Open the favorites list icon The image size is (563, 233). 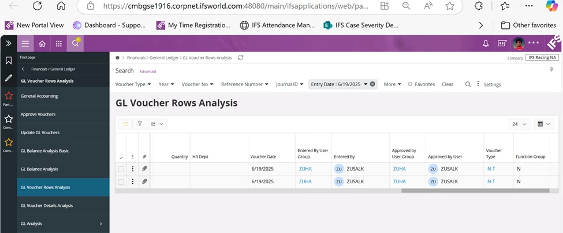505,6
